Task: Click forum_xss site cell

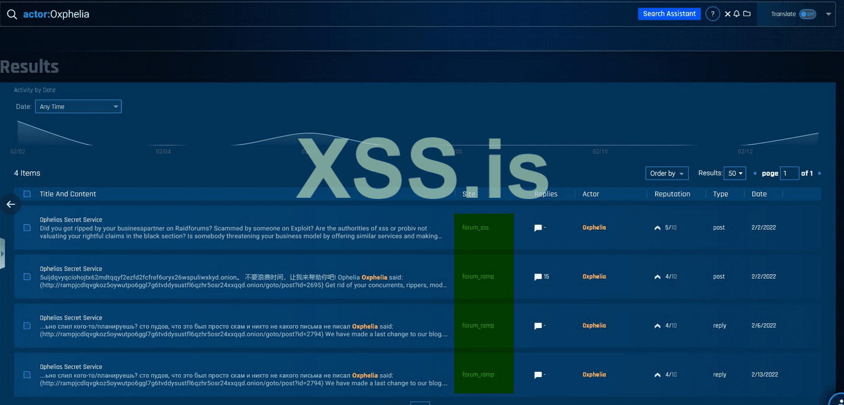Action: pyautogui.click(x=476, y=228)
